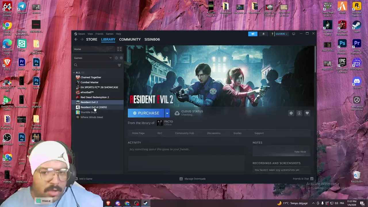Open the Support link
Viewport: 368px width, 207px height.
pyautogui.click(x=259, y=133)
